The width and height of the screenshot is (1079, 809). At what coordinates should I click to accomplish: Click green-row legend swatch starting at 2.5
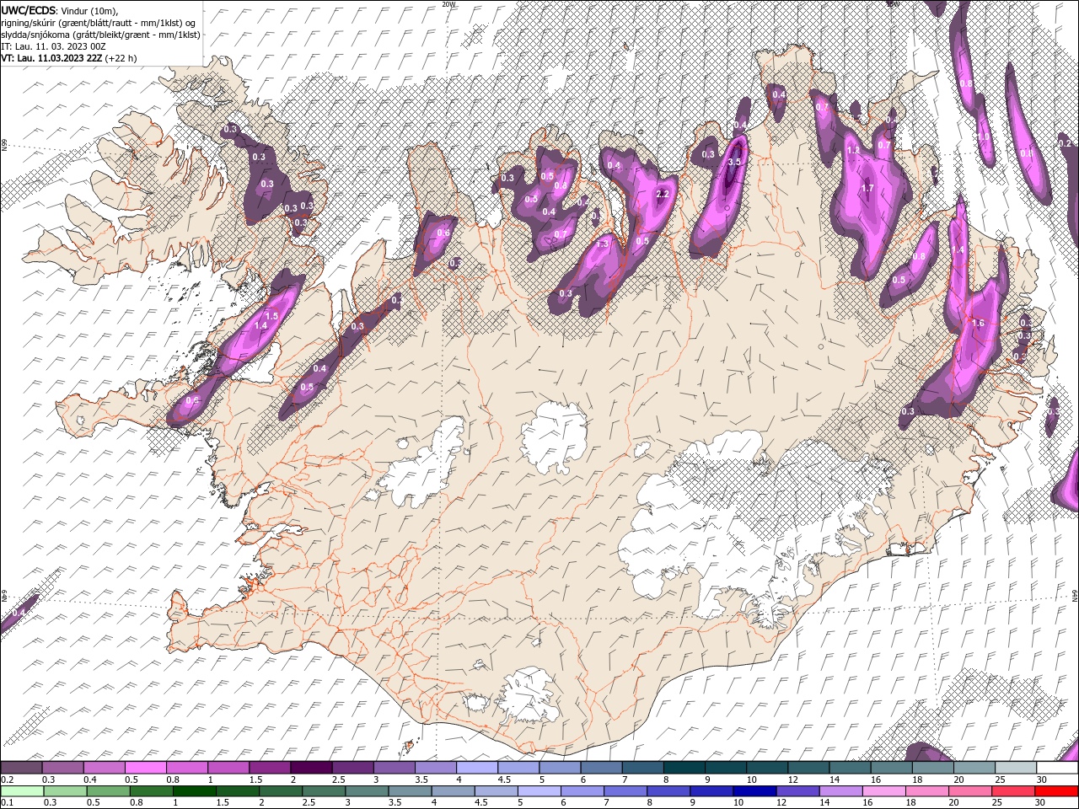pos(324,791)
